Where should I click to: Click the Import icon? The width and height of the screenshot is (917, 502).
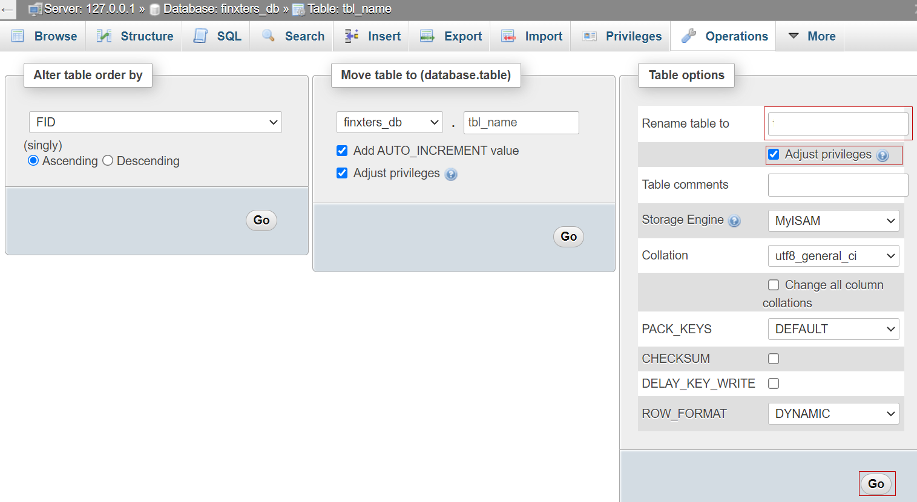tap(508, 36)
